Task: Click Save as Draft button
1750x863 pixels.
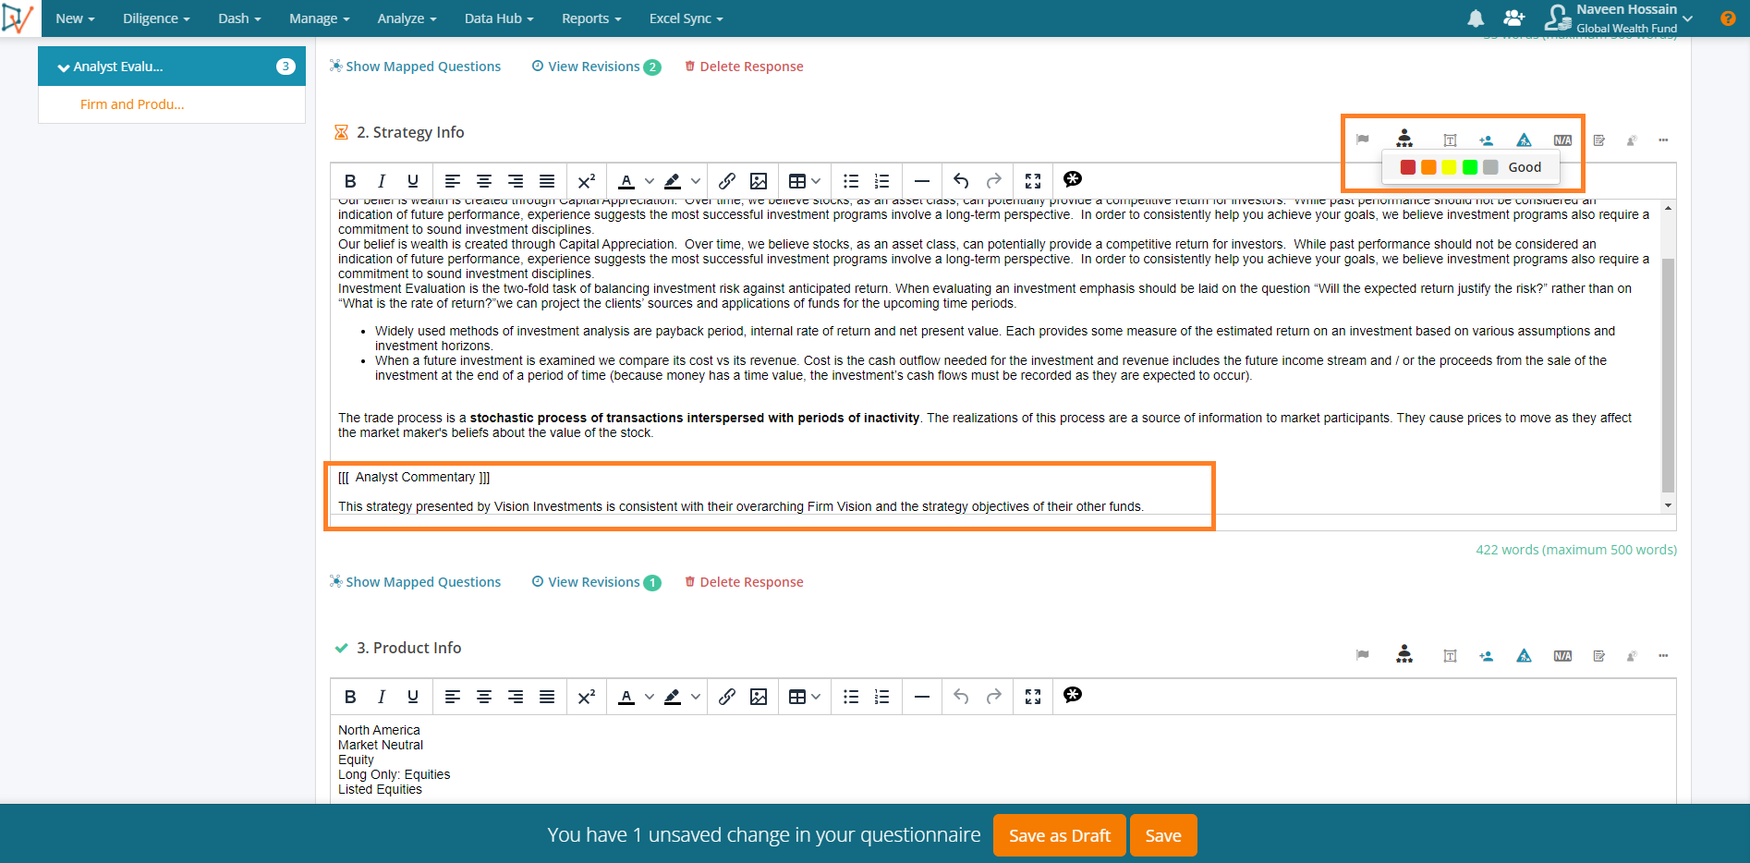Action: [1059, 835]
